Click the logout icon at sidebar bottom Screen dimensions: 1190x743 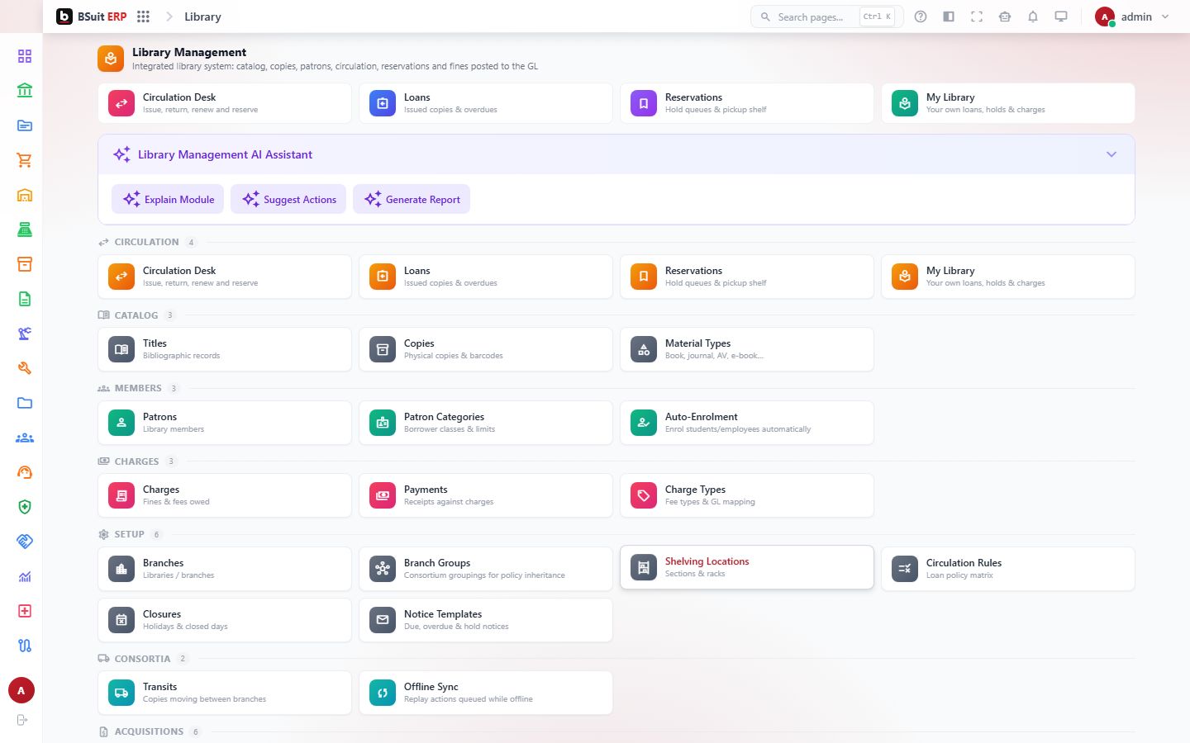22,720
